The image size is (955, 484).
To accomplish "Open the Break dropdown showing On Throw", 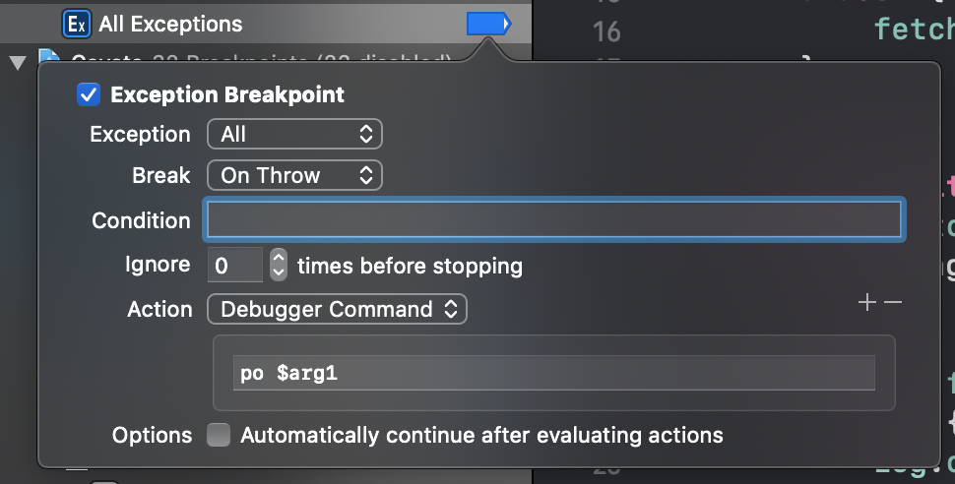I will coord(294,175).
